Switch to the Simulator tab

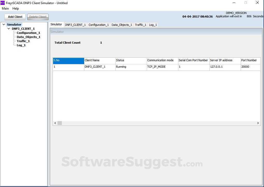pos(56,25)
